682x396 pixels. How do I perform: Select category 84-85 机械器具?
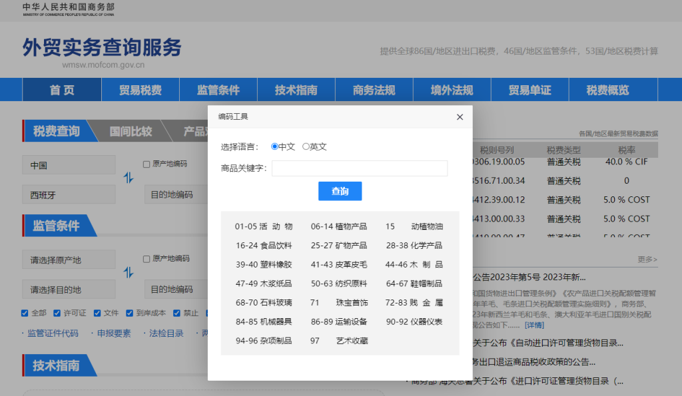(x=264, y=322)
